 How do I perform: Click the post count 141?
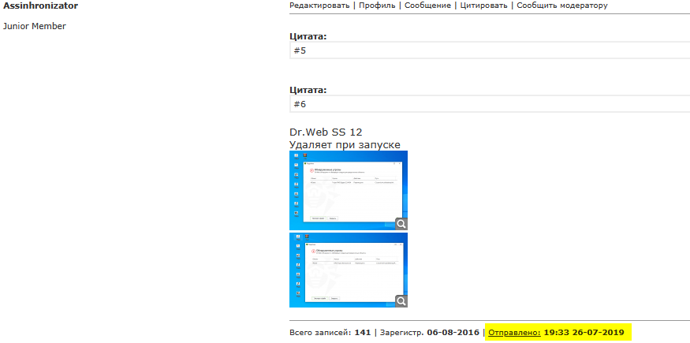coord(363,333)
